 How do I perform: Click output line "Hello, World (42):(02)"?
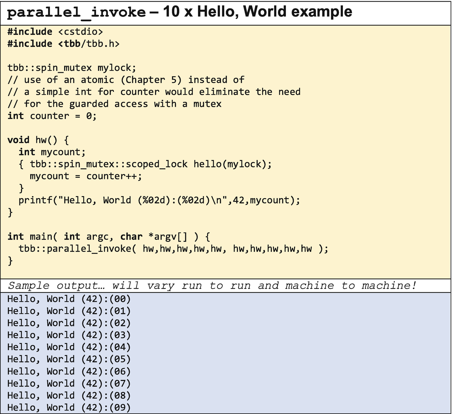tap(69, 323)
